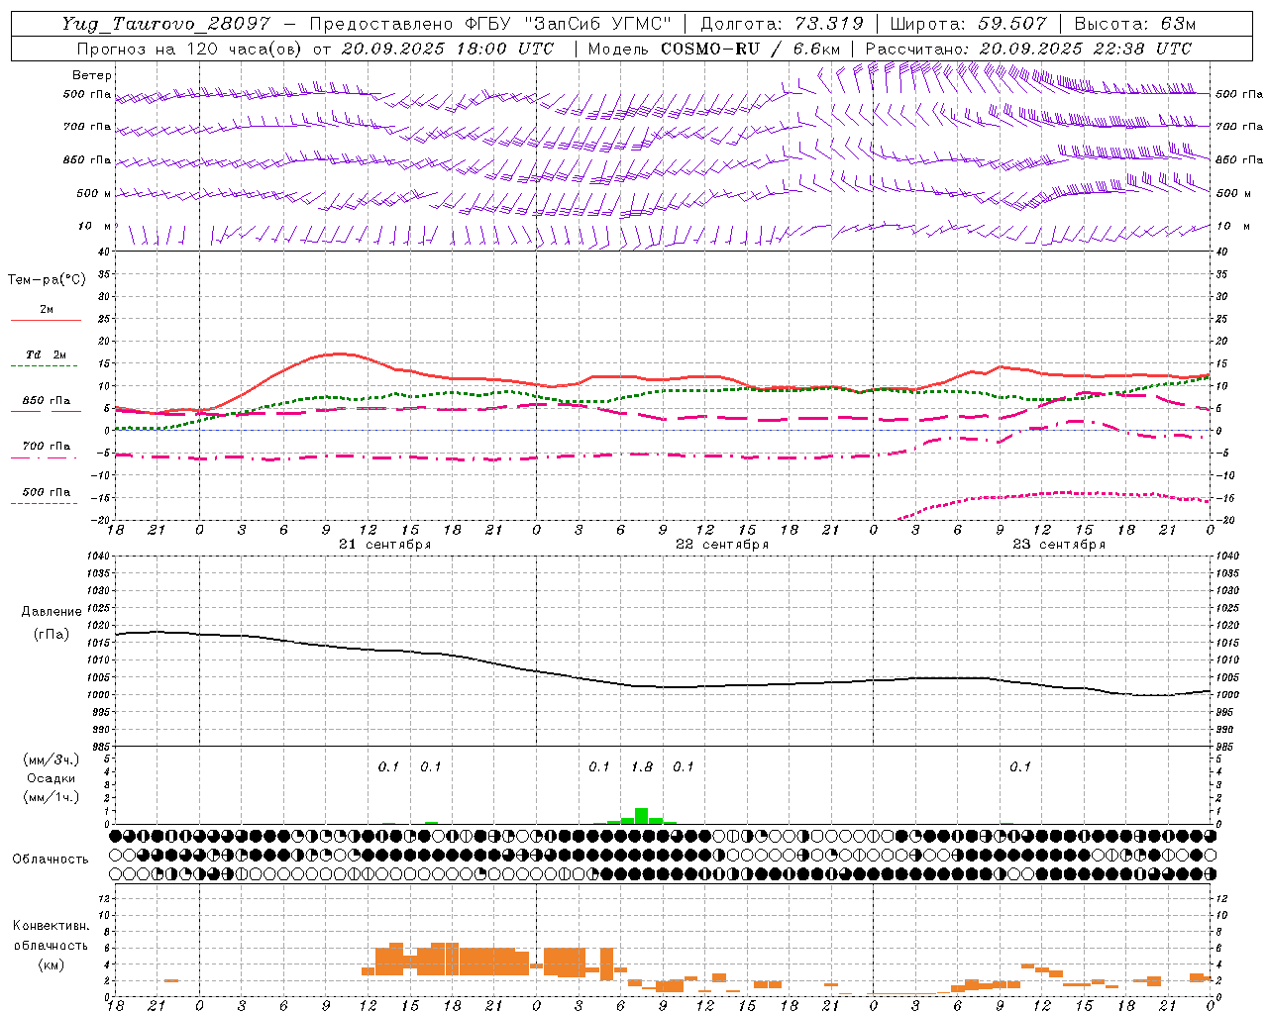Click the Облачность row label
This screenshot has width=1268, height=1014.
51,860
